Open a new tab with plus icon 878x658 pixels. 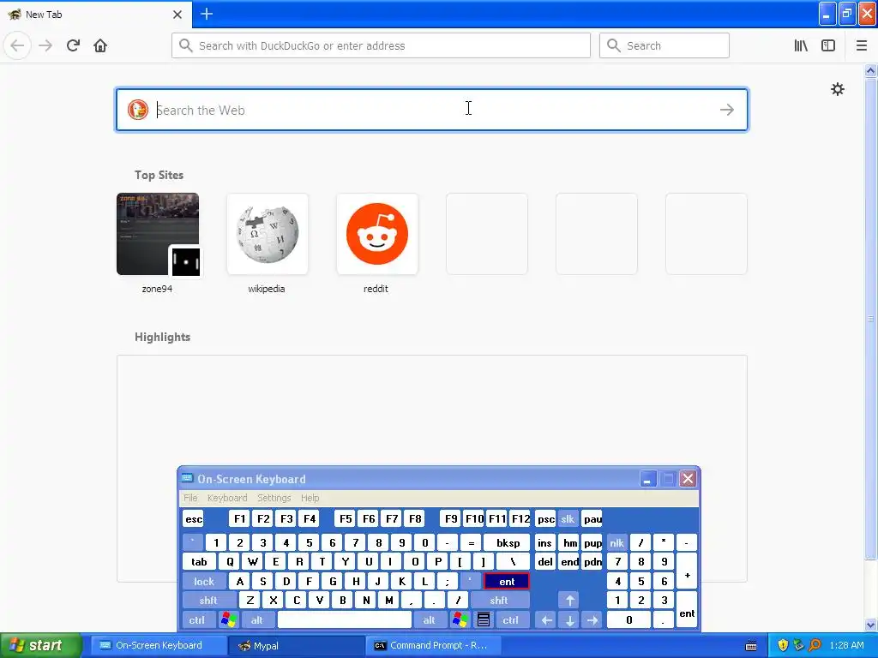coord(207,14)
